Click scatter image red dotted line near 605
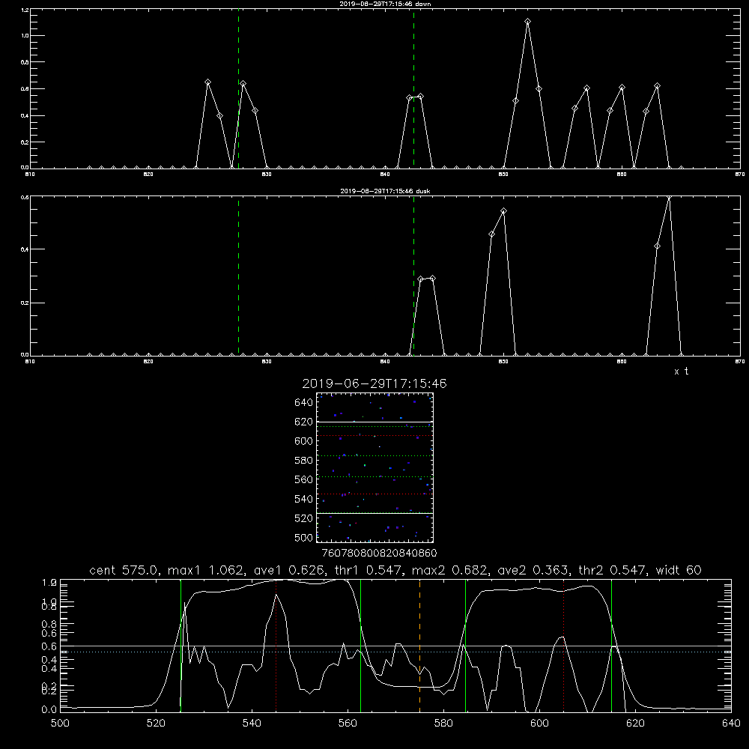The width and height of the screenshot is (749, 749). (374, 436)
